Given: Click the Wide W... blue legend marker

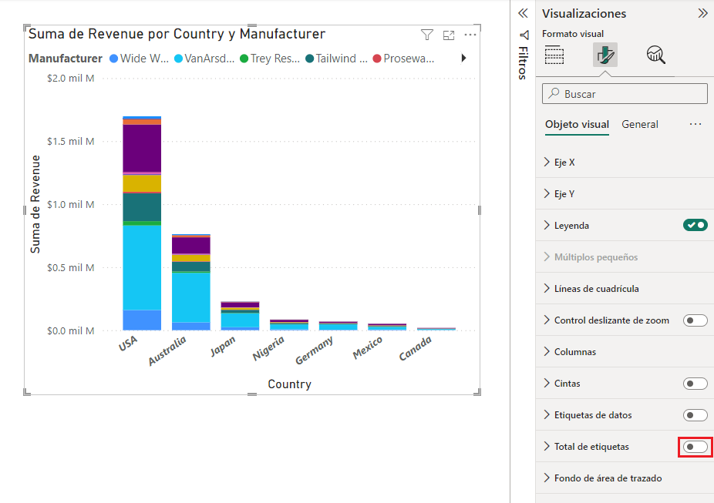Looking at the screenshot, I should click(x=114, y=59).
